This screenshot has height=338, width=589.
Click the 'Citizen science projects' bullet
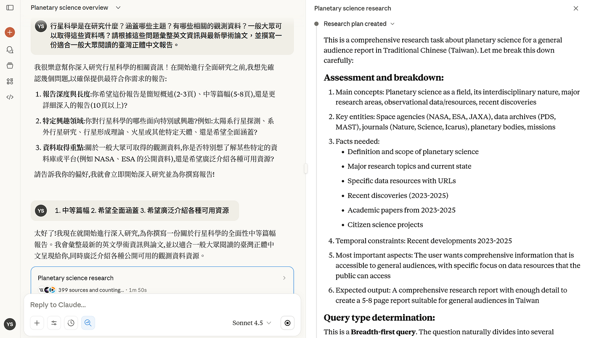tap(385, 225)
